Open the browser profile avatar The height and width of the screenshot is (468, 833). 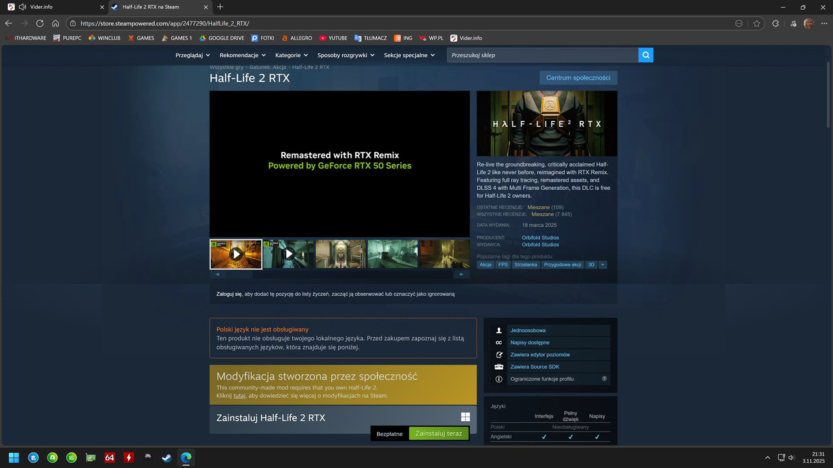(x=808, y=23)
